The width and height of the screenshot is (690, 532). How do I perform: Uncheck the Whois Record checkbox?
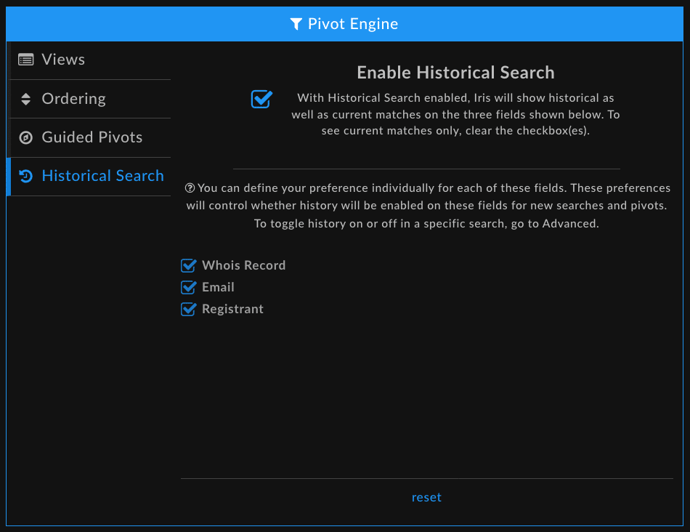pyautogui.click(x=188, y=265)
